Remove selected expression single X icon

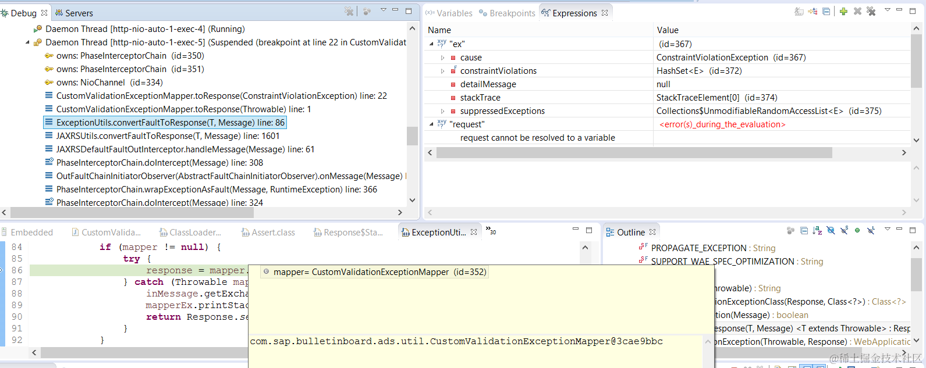(x=857, y=12)
